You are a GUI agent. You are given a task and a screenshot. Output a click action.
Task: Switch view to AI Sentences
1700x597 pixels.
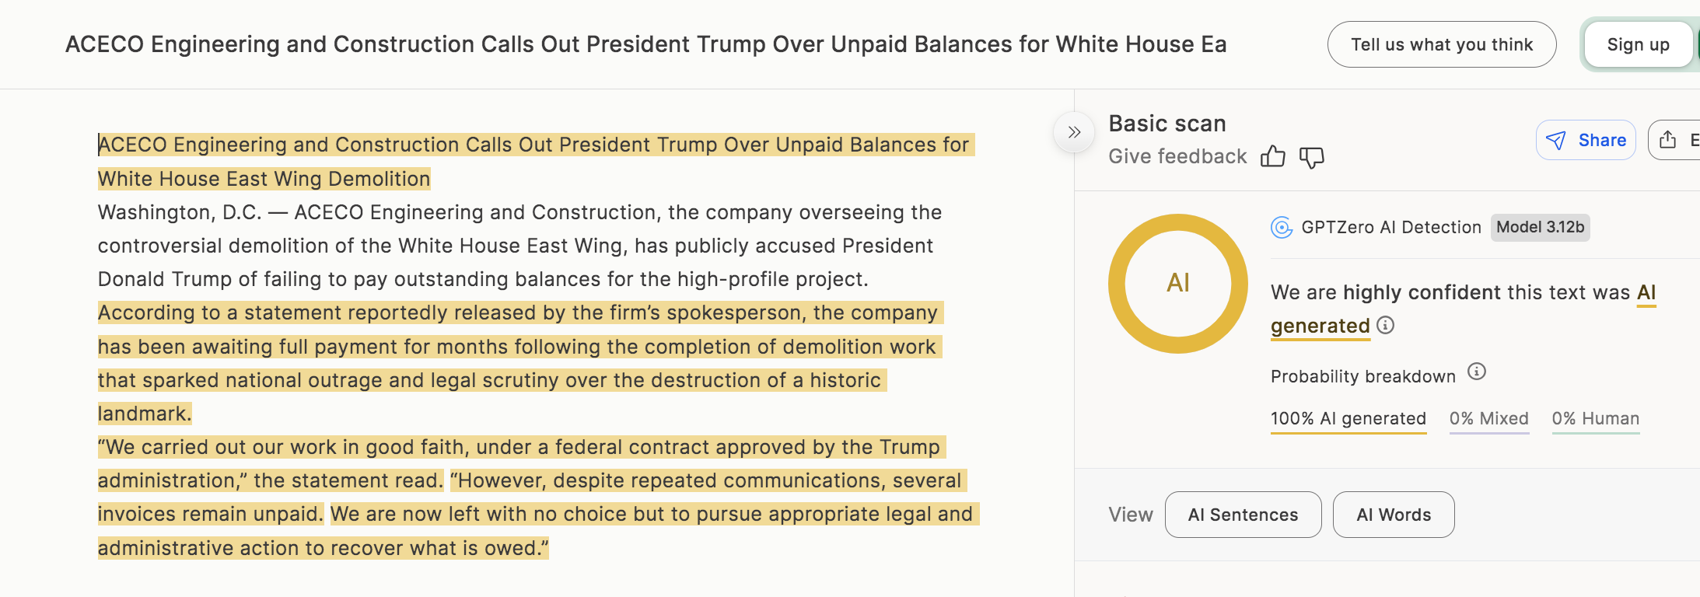click(x=1243, y=515)
